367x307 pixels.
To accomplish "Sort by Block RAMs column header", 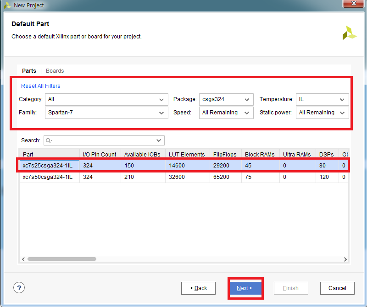I will point(261,154).
